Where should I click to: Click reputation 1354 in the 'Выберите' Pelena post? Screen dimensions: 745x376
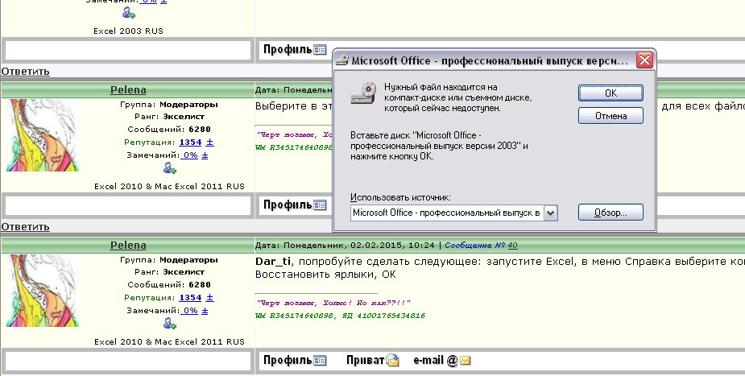click(190, 143)
